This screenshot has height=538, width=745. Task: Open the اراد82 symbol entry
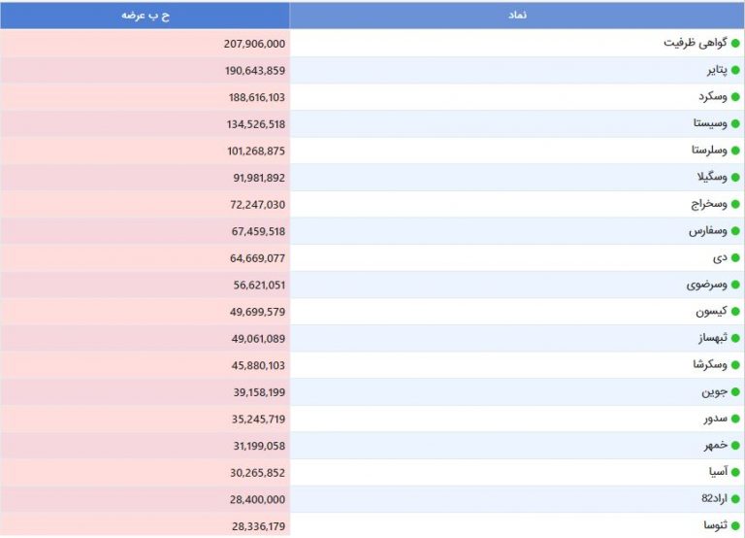pos(715,498)
